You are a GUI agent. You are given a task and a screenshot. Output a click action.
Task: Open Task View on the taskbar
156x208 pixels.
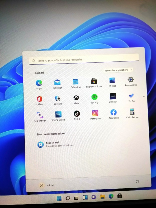76,198
